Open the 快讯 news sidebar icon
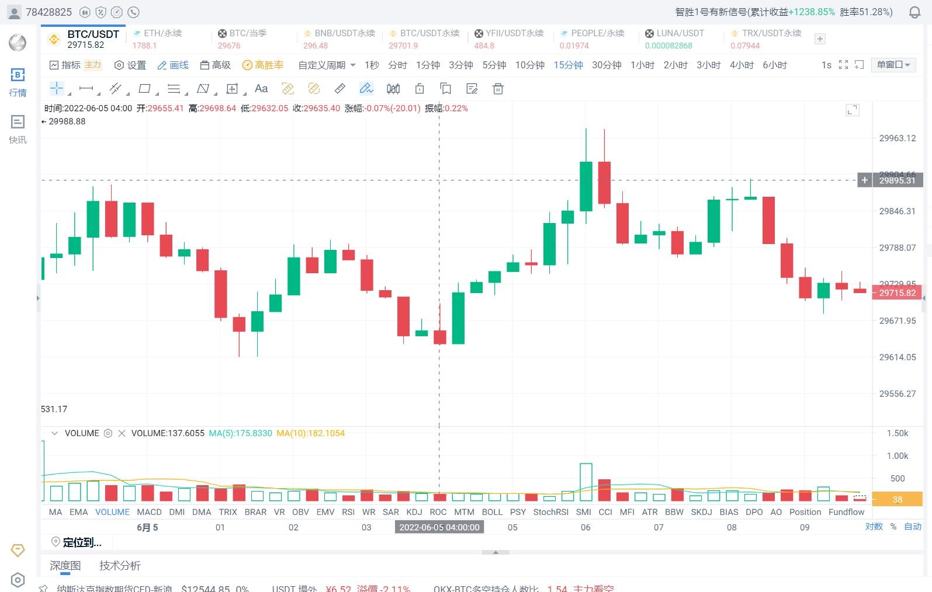This screenshot has width=932, height=592. coord(18,128)
